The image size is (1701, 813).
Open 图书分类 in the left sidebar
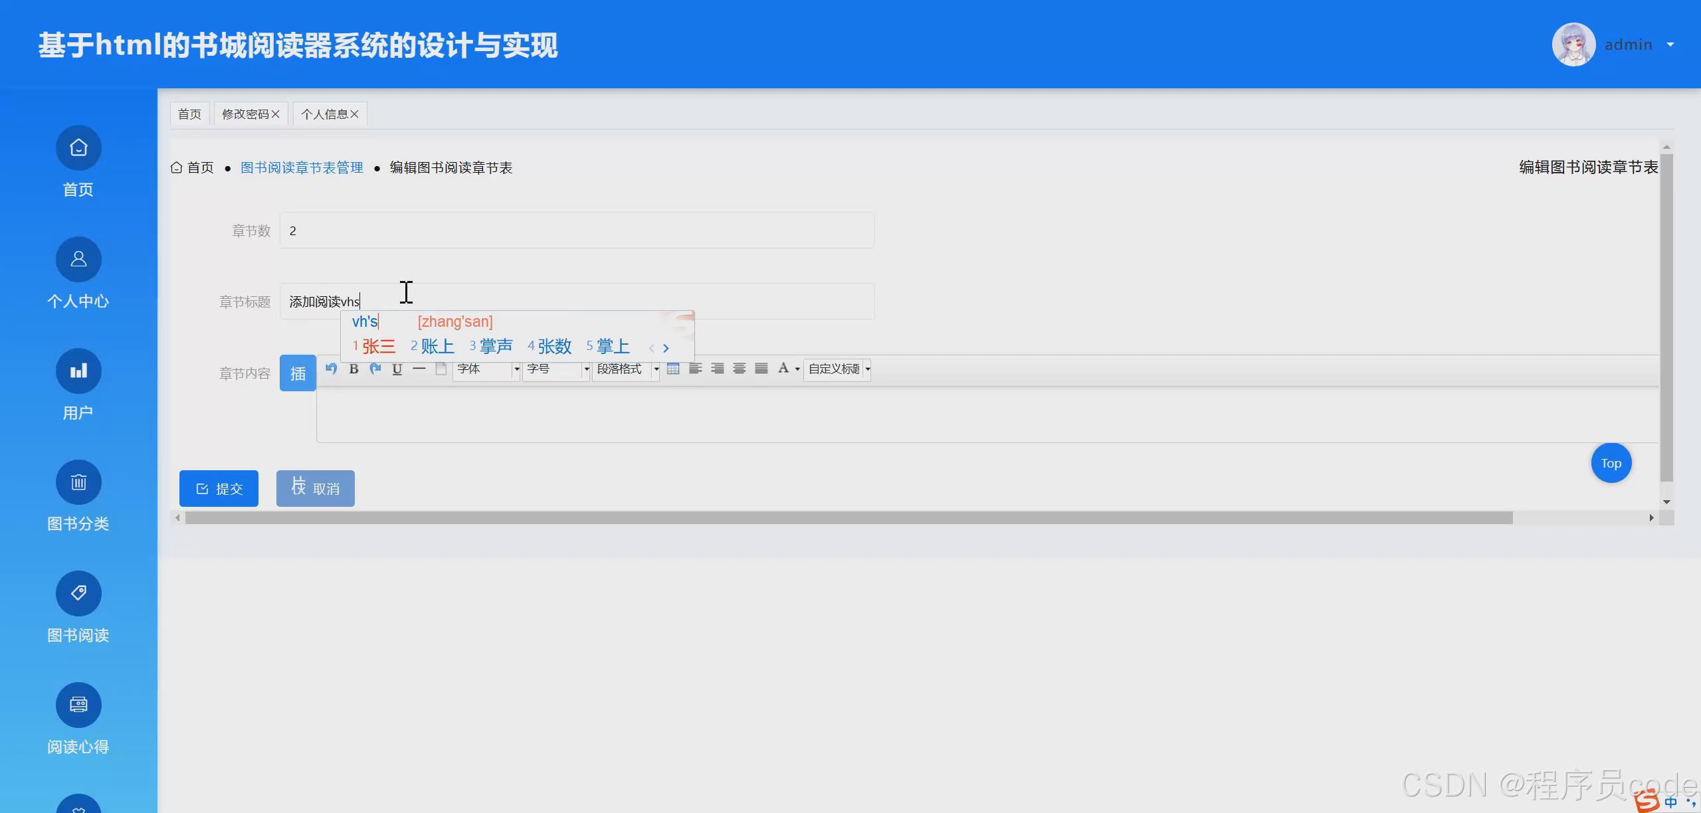coord(78,498)
